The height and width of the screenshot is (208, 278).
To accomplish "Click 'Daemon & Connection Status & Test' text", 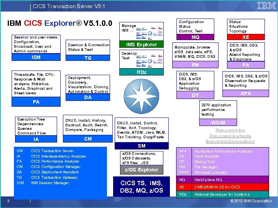I will [88, 47].
